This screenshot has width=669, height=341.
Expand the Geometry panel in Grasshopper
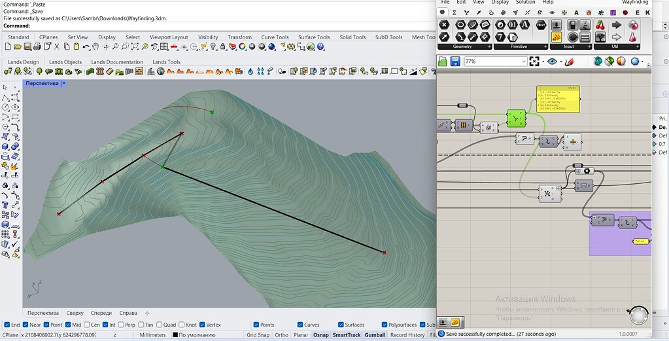click(489, 46)
